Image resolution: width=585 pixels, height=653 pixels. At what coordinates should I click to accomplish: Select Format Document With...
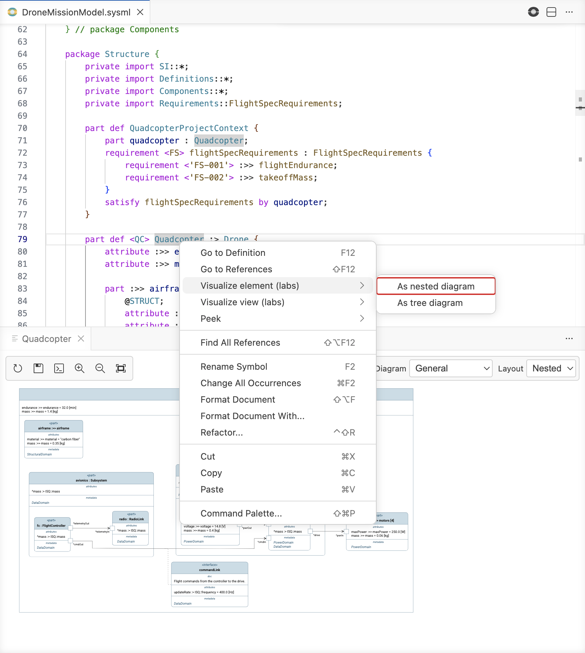(x=278, y=416)
